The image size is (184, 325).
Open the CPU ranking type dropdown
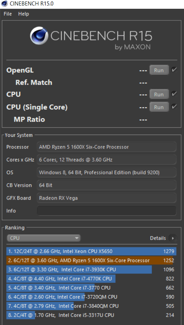44,238
